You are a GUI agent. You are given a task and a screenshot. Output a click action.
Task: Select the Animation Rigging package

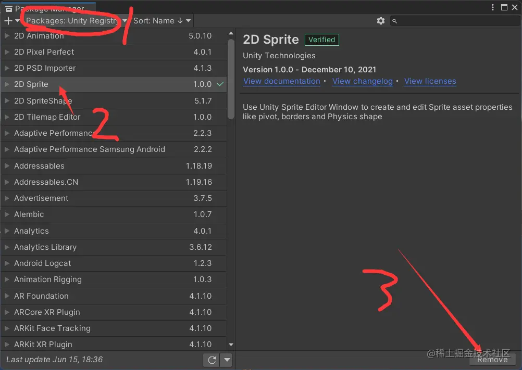(114, 279)
